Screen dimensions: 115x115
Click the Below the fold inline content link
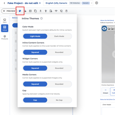tap(108, 99)
